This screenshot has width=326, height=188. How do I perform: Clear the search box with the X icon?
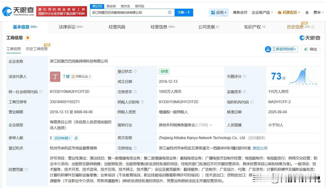point(170,12)
